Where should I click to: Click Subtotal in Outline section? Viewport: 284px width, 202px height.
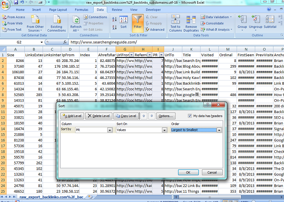pyautogui.click(x=270, y=23)
